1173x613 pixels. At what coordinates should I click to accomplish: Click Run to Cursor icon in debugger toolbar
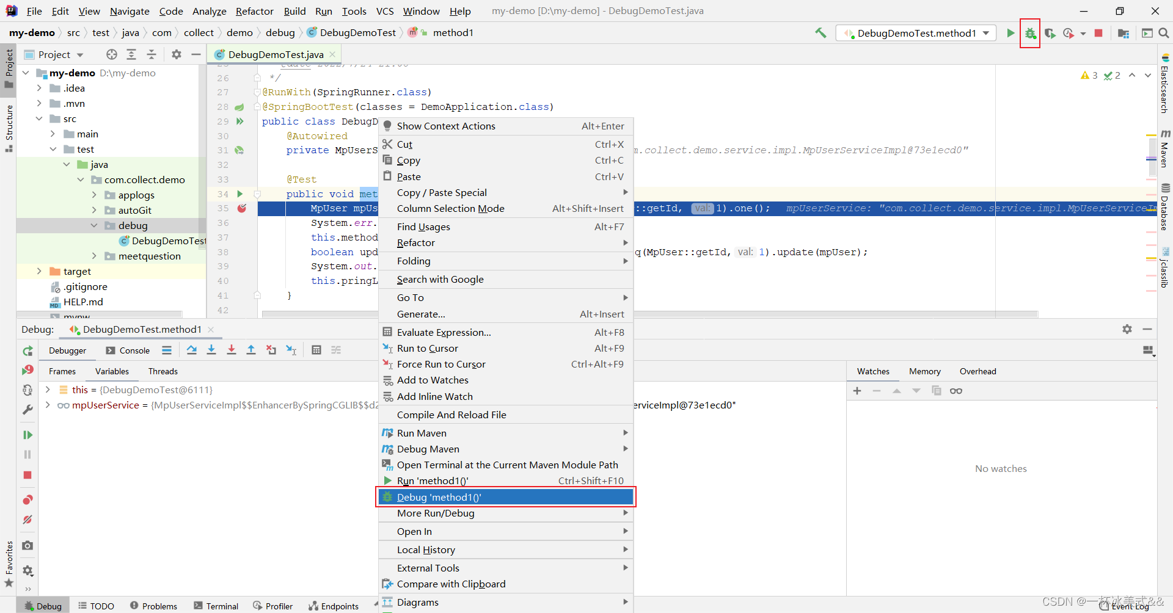(x=291, y=350)
